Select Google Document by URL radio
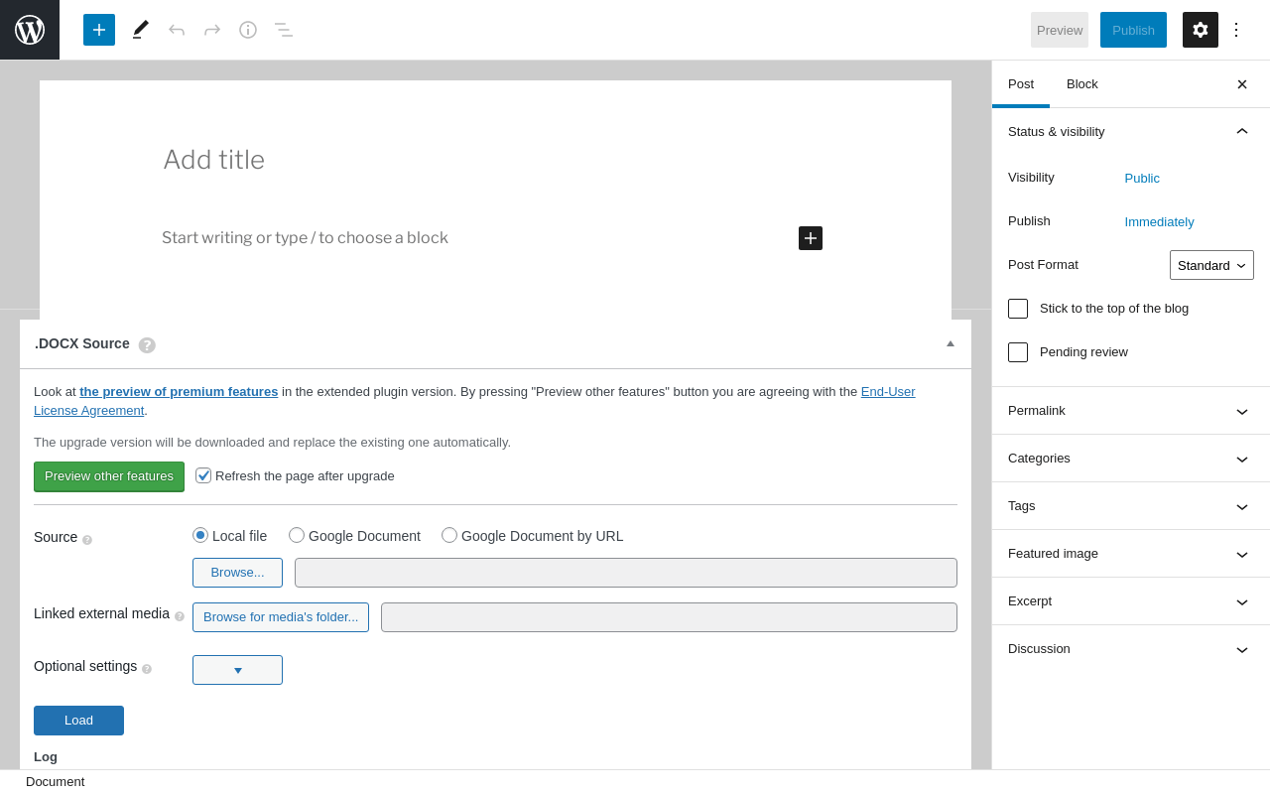Image resolution: width=1270 pixels, height=794 pixels. click(449, 535)
